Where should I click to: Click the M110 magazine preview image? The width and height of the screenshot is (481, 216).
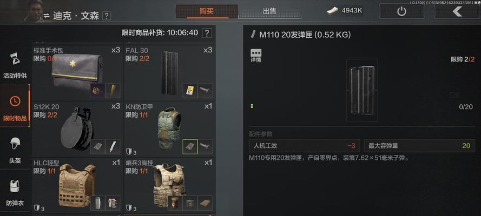(x=362, y=90)
